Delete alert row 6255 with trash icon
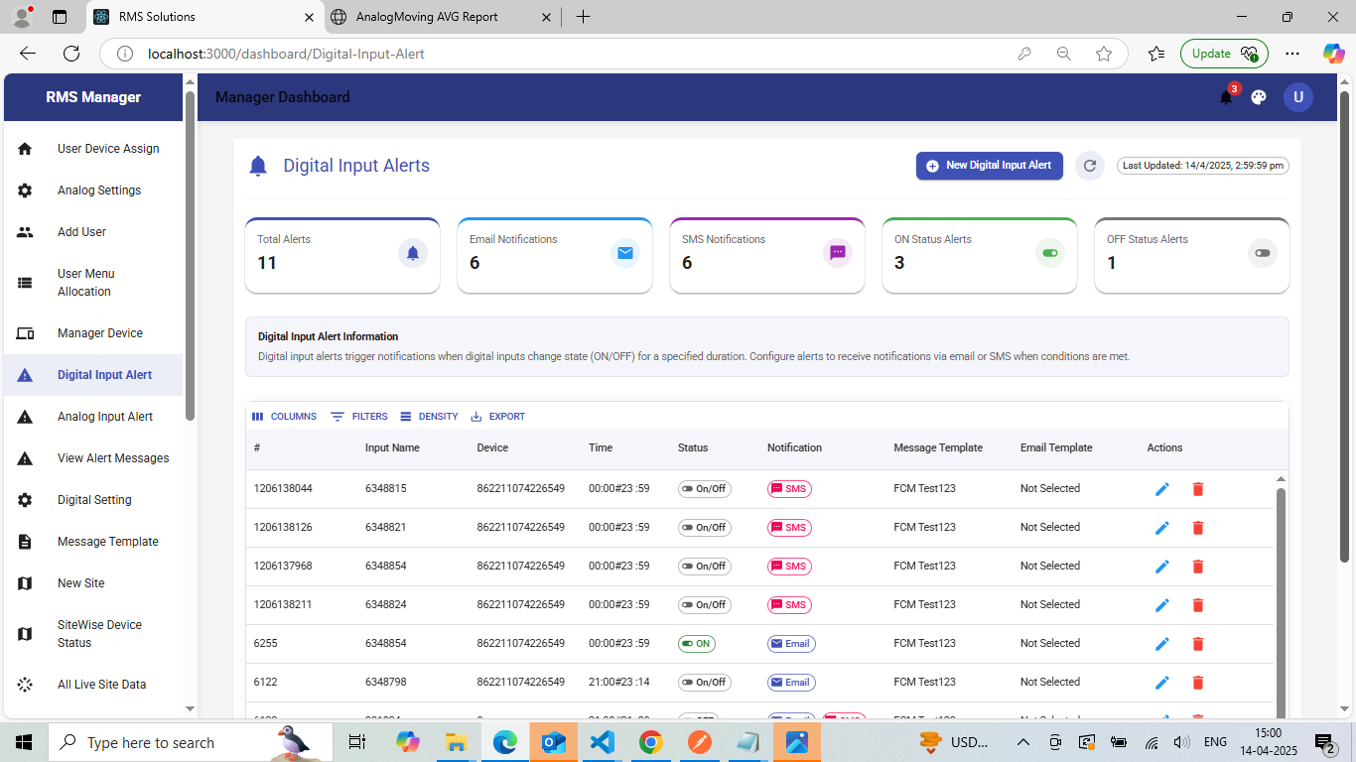Image resolution: width=1356 pixels, height=762 pixels. pos(1197,644)
